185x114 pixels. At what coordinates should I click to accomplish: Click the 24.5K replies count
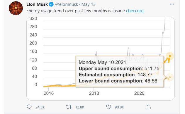click(40, 107)
